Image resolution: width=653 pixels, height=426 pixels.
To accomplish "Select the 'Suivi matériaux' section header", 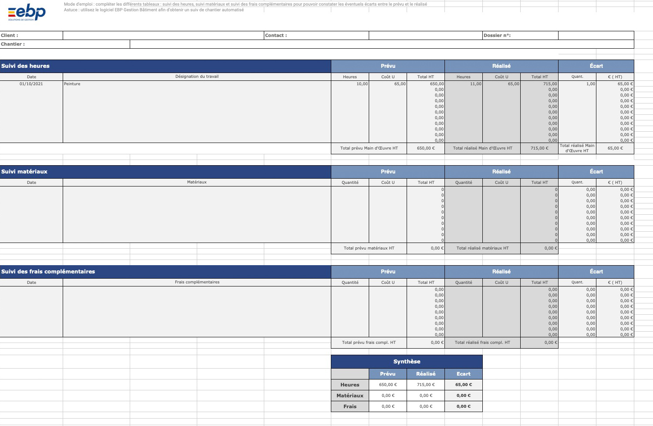I will point(165,172).
